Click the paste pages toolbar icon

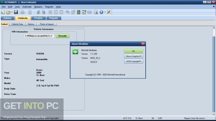44,12
